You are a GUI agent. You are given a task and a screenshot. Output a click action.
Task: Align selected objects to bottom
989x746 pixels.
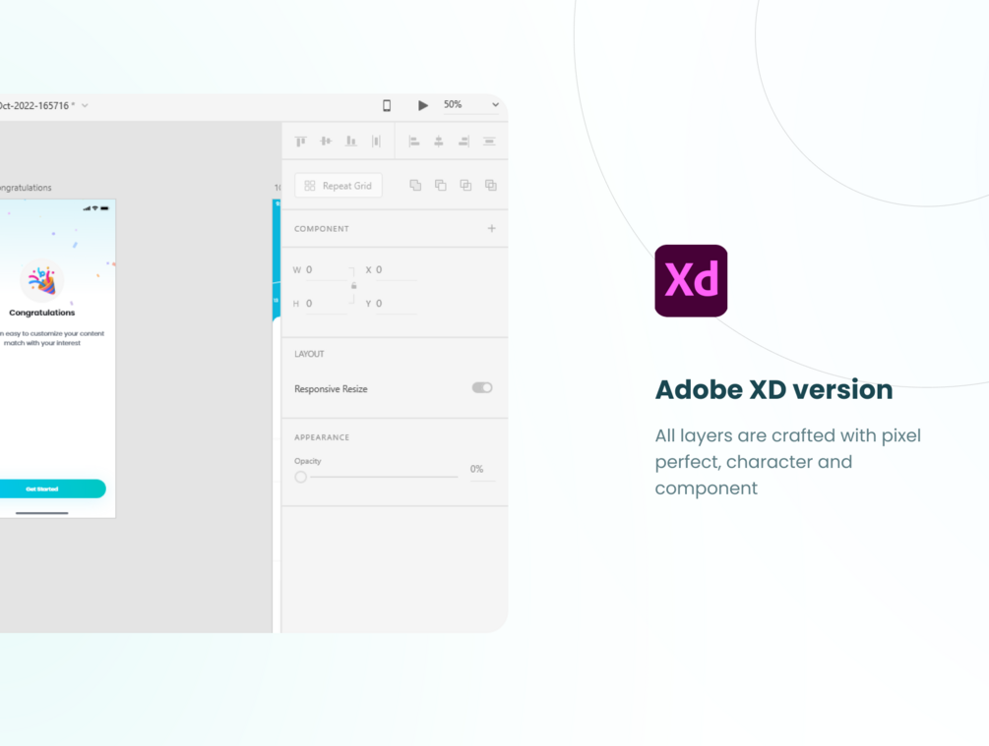point(350,142)
